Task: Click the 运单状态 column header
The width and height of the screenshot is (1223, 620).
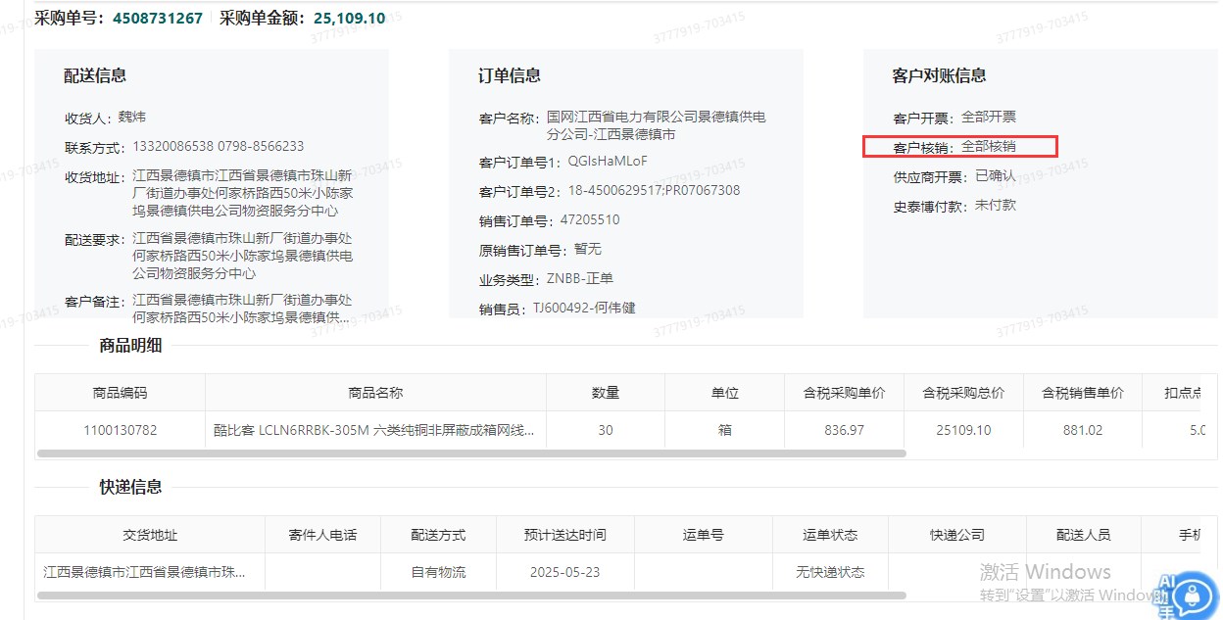Action: [x=829, y=535]
